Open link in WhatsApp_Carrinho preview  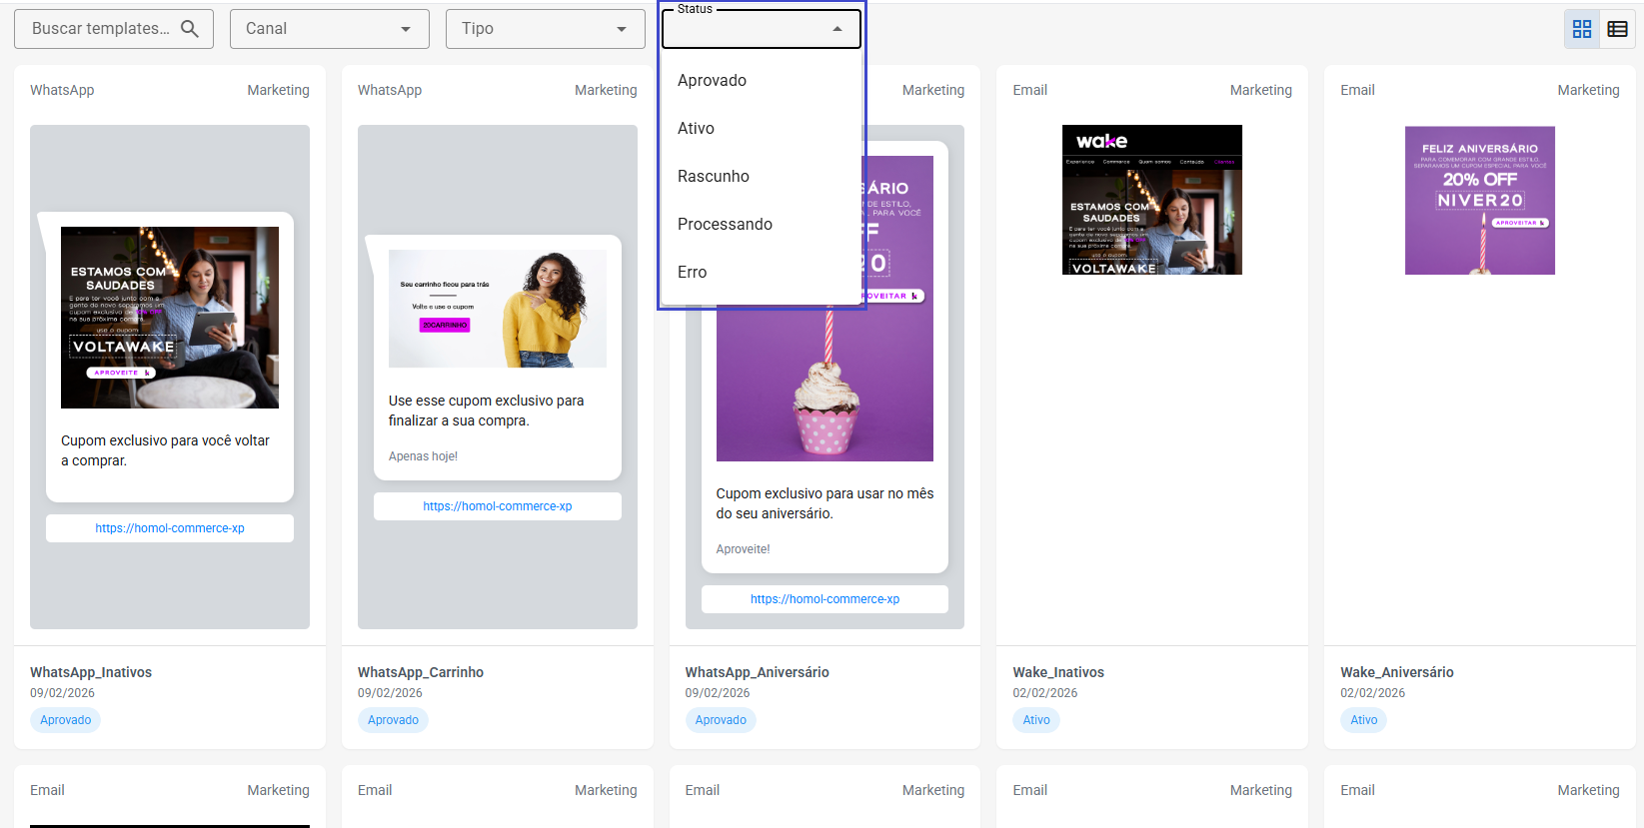click(497, 506)
